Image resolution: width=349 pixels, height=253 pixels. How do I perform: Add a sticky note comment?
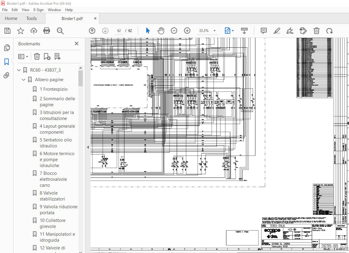click(263, 31)
